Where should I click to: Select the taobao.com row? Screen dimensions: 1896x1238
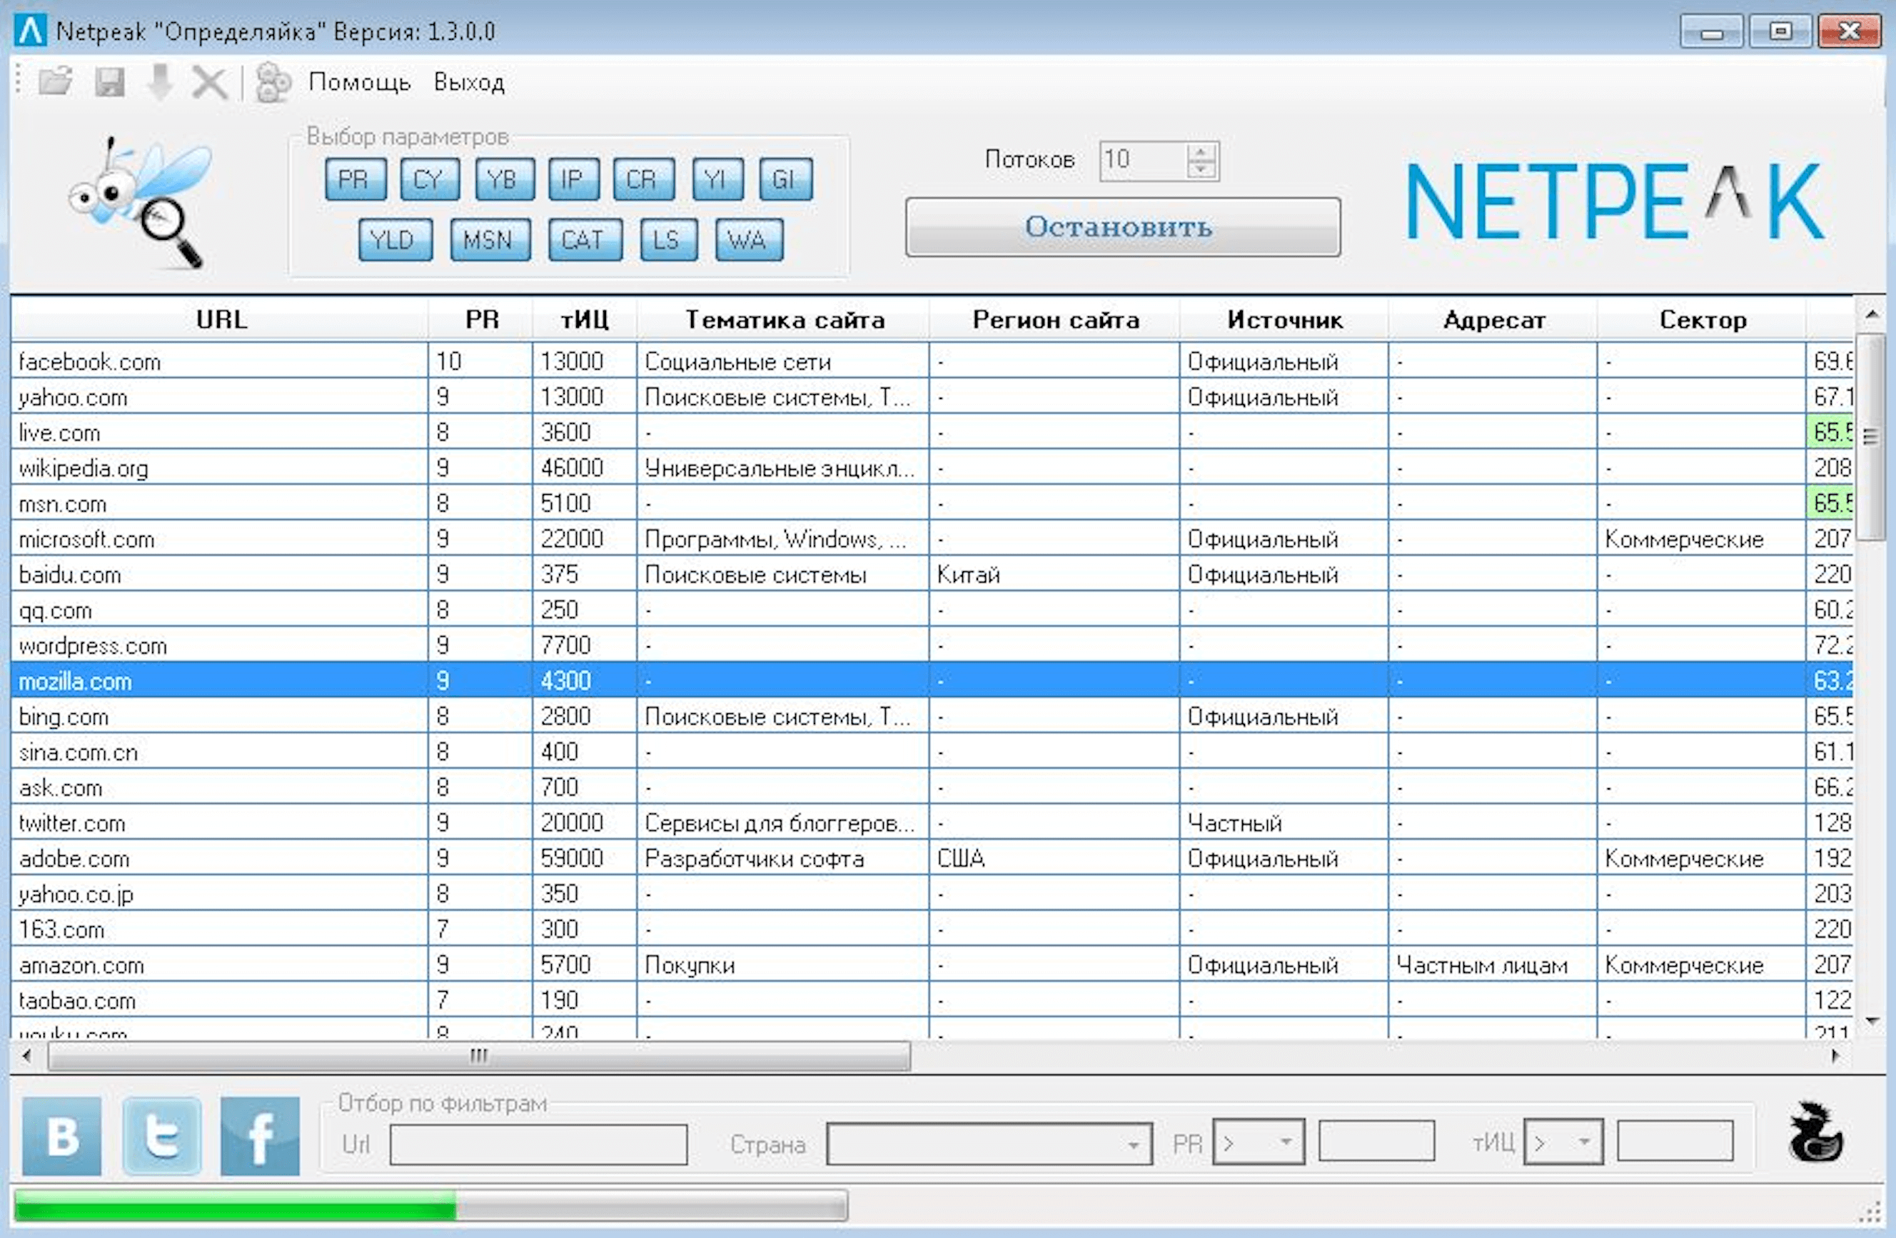(x=932, y=1000)
